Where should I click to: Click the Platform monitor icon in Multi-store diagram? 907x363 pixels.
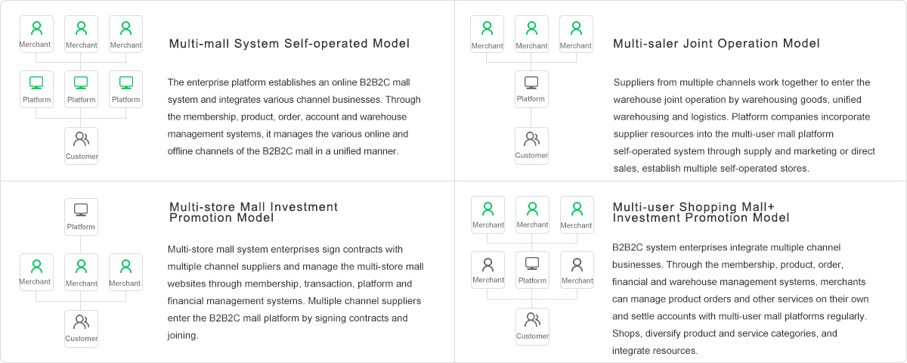click(x=81, y=216)
